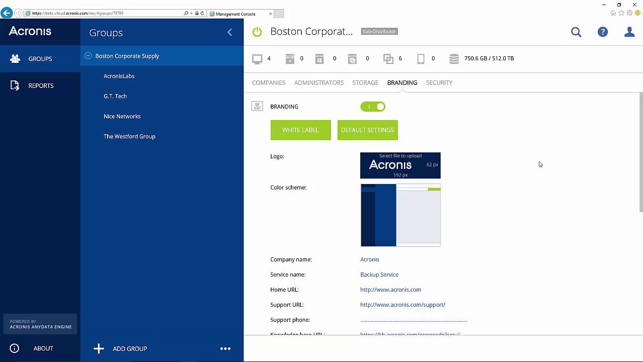The image size is (643, 362).
Task: Open help with question mark icon
Action: [603, 32]
